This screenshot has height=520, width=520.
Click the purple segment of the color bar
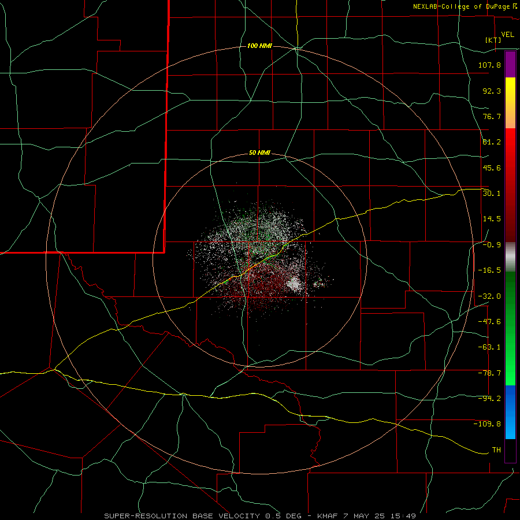point(510,64)
